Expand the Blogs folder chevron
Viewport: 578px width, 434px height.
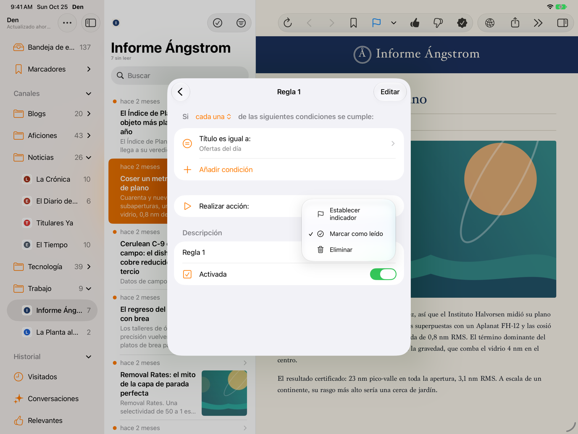pyautogui.click(x=89, y=114)
